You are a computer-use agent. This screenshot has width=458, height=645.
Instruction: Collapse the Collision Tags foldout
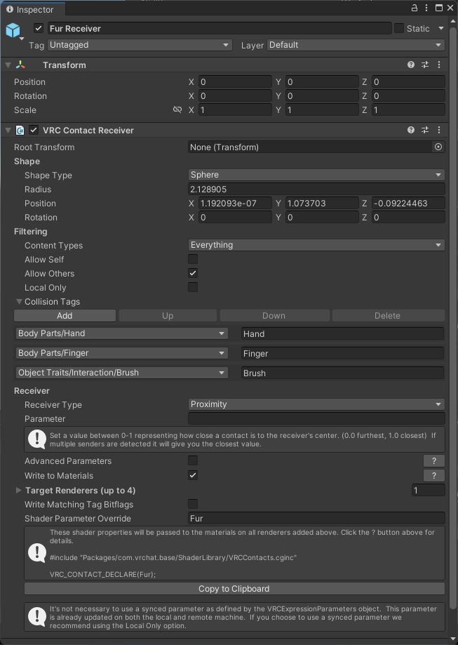(19, 302)
